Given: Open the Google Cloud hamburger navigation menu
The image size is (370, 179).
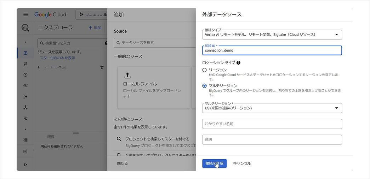Looking at the screenshot, I should pyautogui.click(x=26, y=14).
